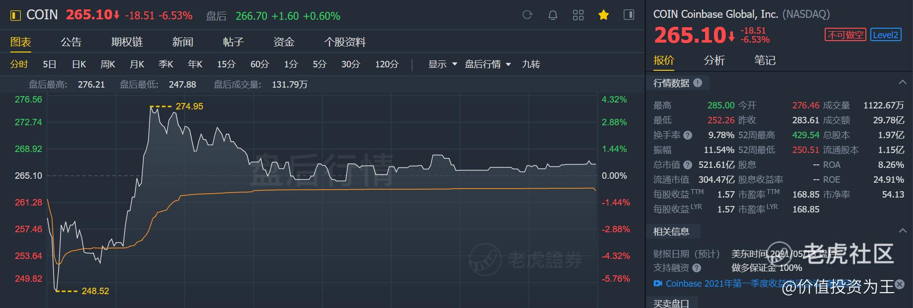
Task: Select the 30分 chart interval
Action: click(x=351, y=64)
